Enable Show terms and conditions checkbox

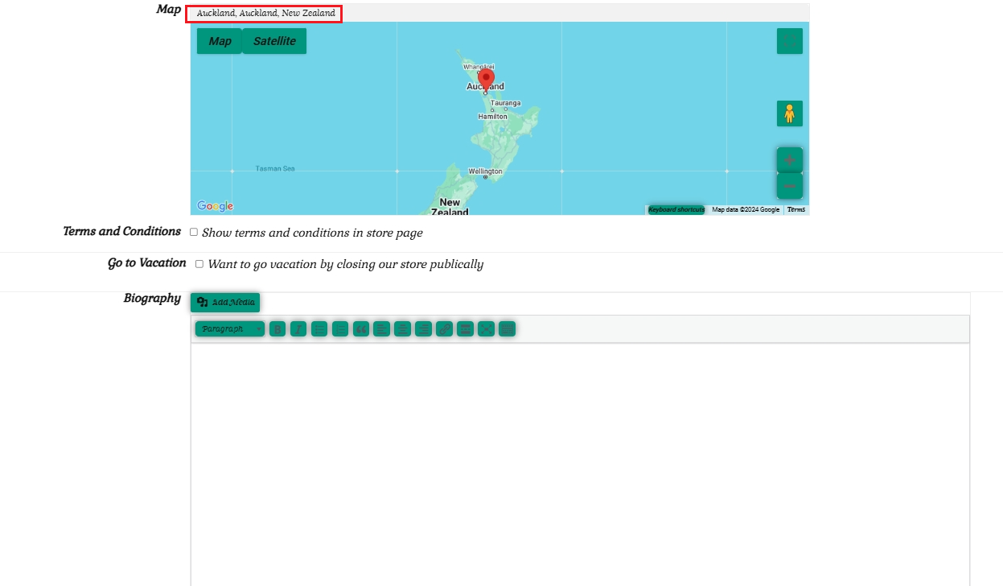[x=194, y=232]
